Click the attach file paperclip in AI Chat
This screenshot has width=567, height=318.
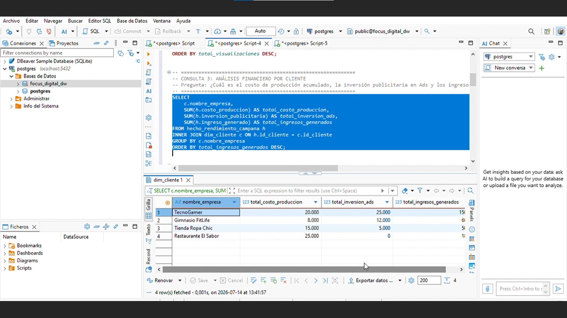point(487,289)
